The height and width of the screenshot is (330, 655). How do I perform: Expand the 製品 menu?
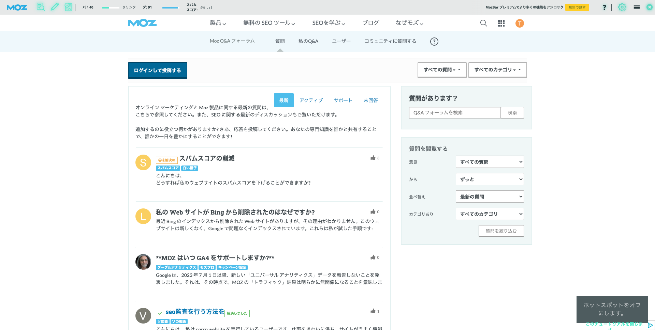pyautogui.click(x=218, y=23)
